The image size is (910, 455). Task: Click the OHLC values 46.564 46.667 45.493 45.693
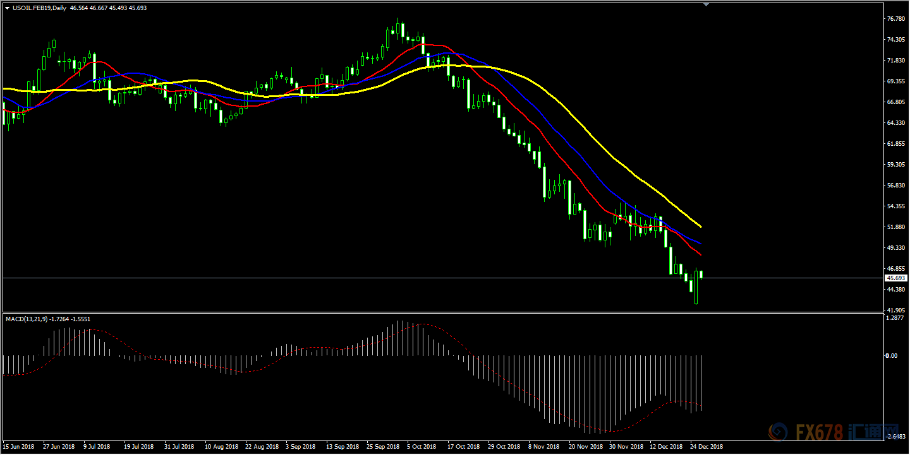[108, 8]
